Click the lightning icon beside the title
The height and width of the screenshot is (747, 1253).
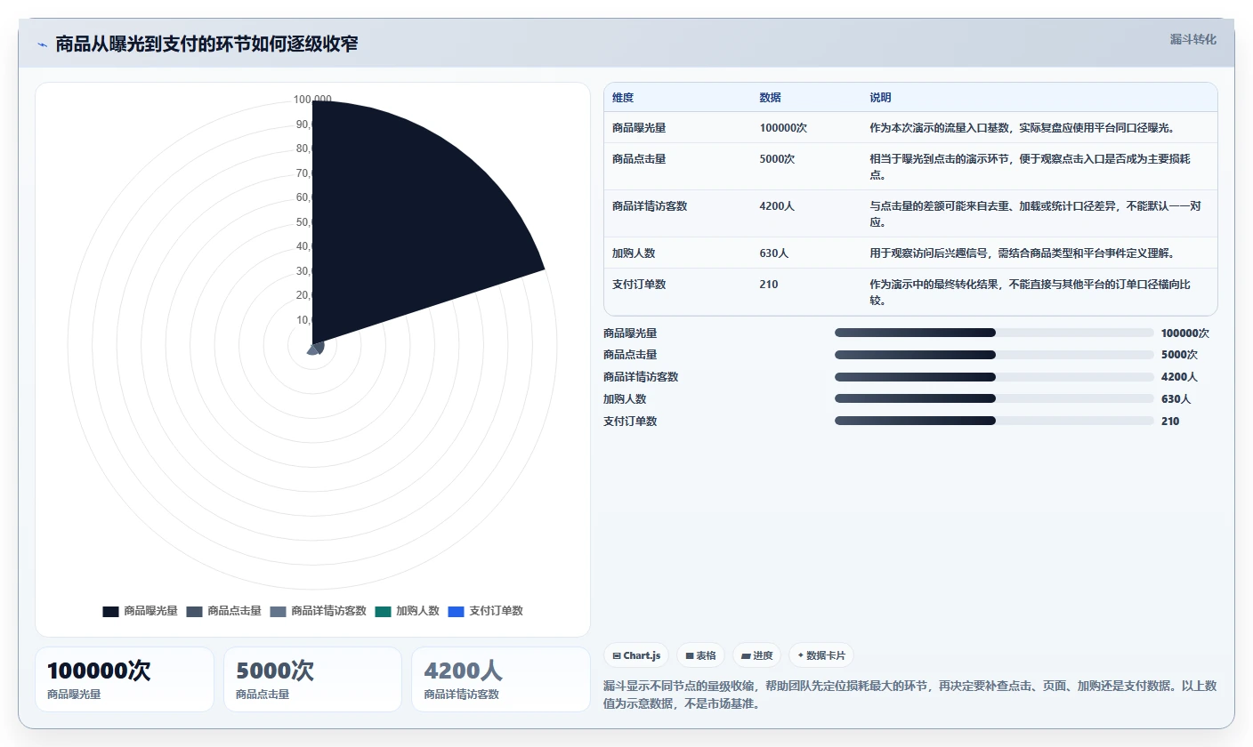coord(42,44)
